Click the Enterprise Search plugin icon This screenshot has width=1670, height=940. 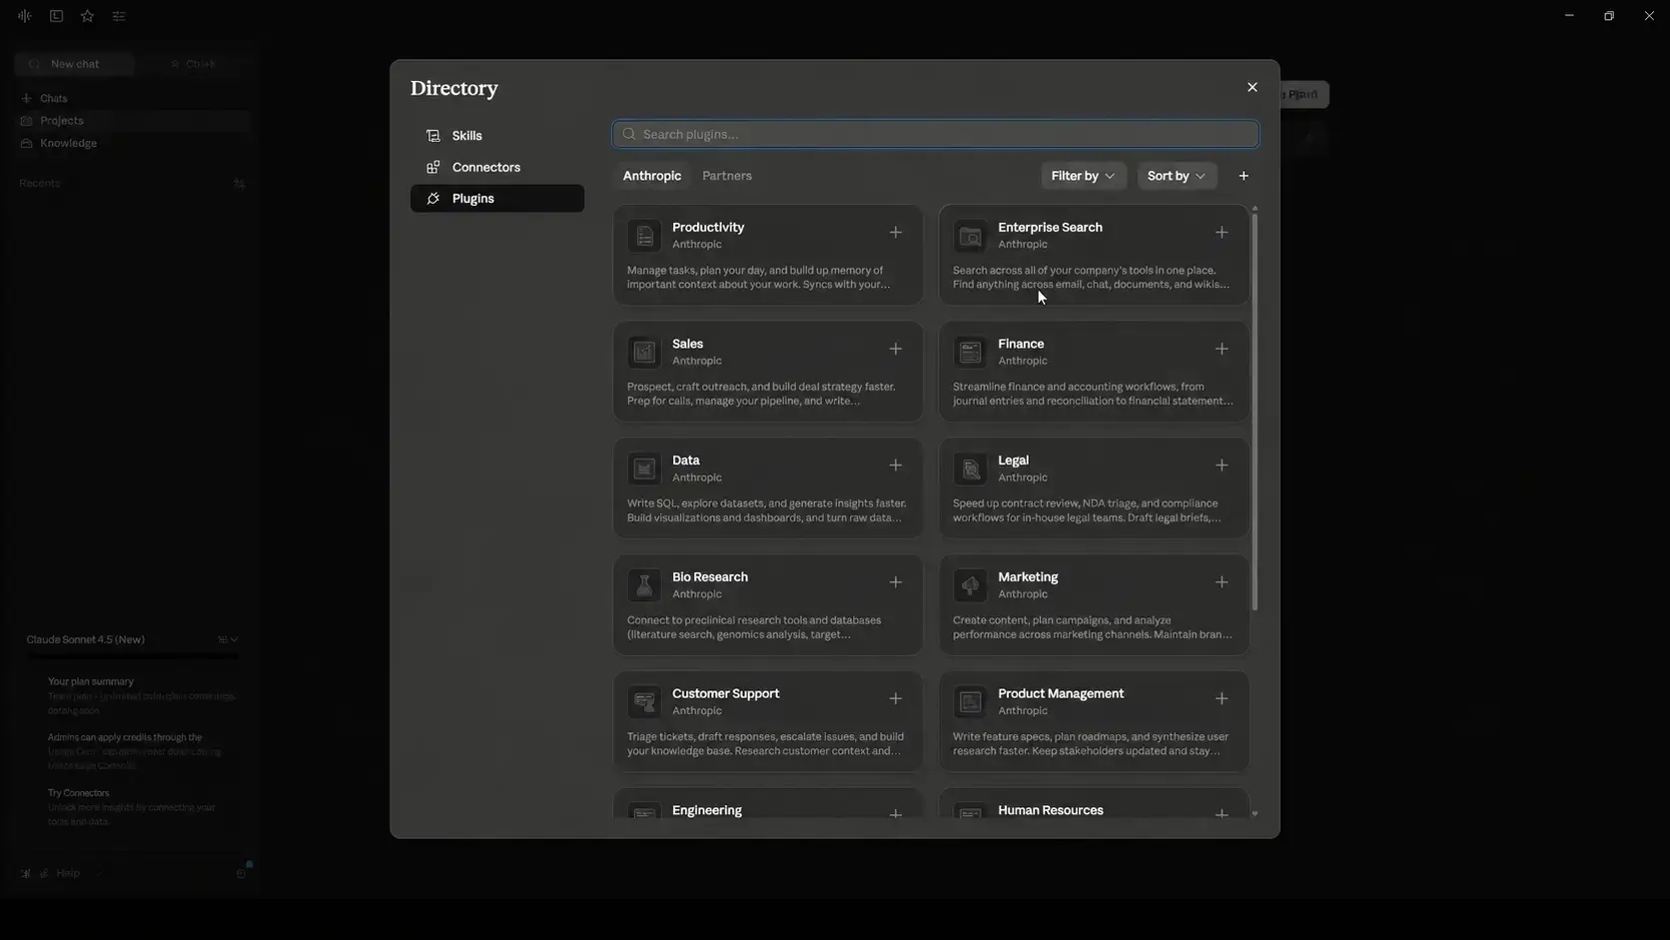pyautogui.click(x=970, y=236)
